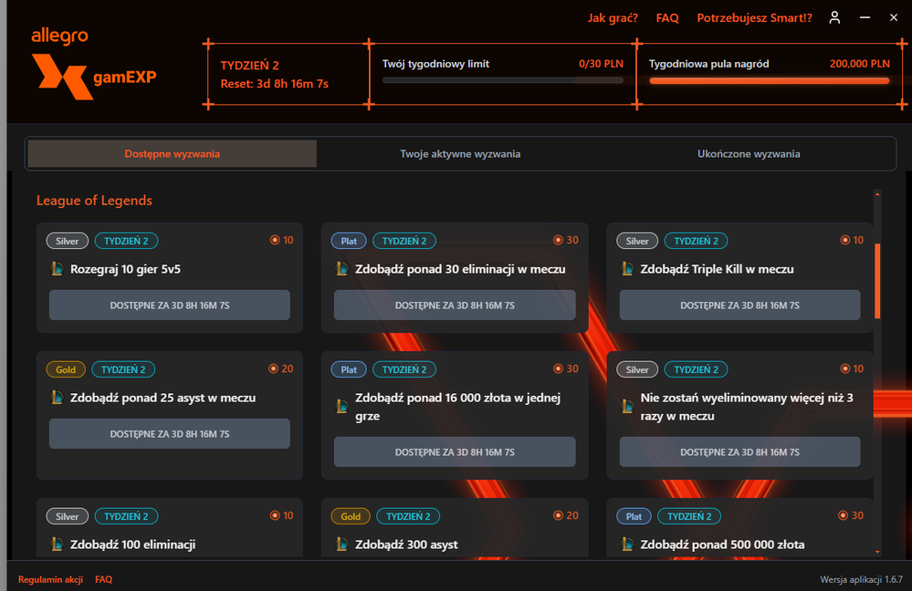Viewport: 912px width, 591px height.
Task: Click the Twój tygodniowy limit progress bar
Action: point(502,81)
